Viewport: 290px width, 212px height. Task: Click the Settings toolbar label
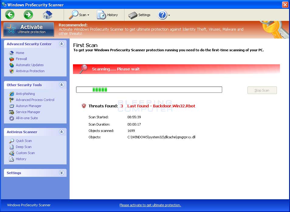[x=144, y=15]
